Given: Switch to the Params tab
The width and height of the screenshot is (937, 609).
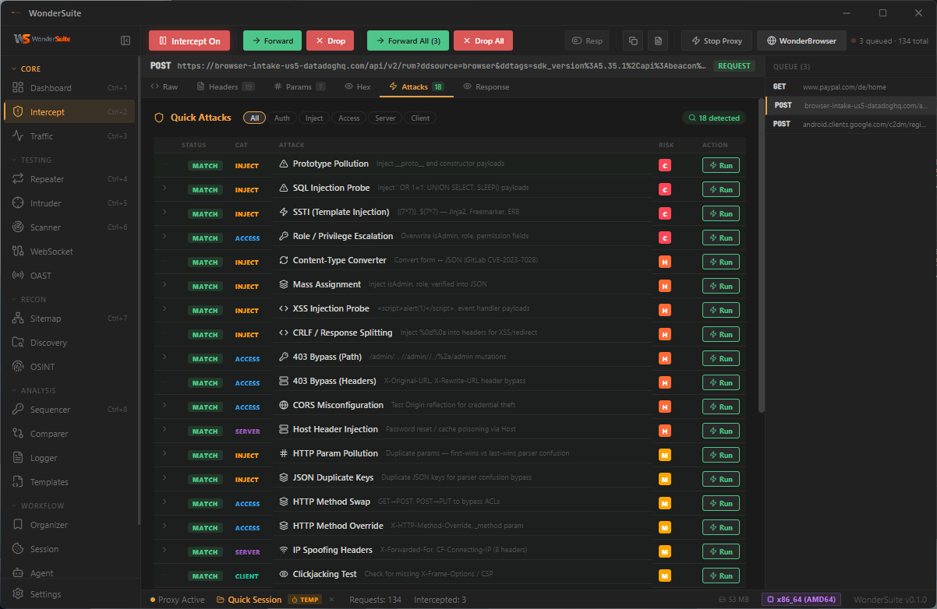Looking at the screenshot, I should click(299, 86).
